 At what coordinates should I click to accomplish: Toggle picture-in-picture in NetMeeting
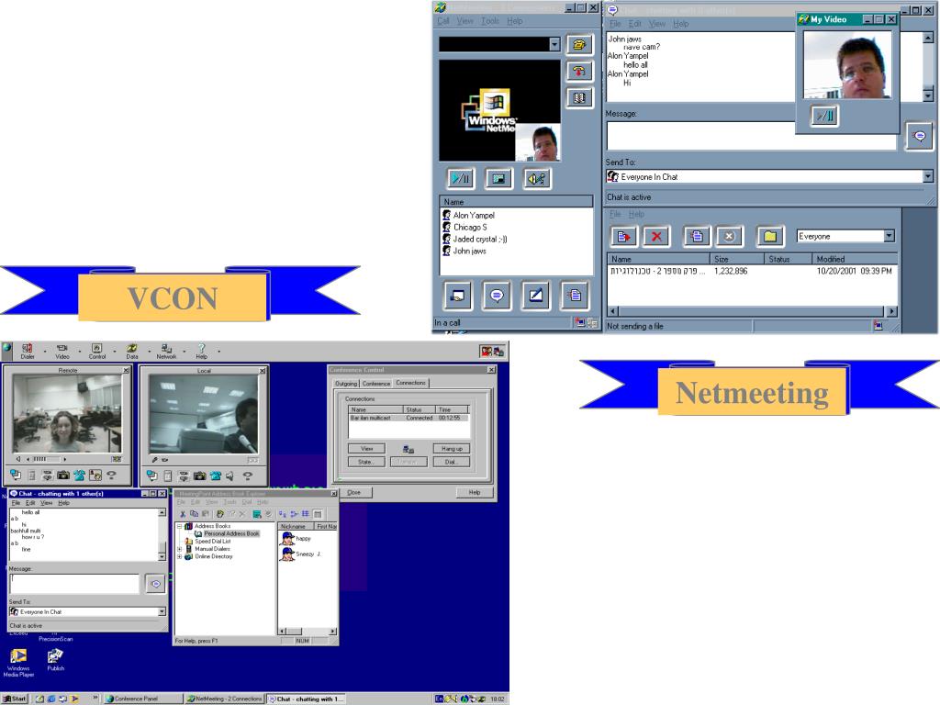pyautogui.click(x=498, y=178)
